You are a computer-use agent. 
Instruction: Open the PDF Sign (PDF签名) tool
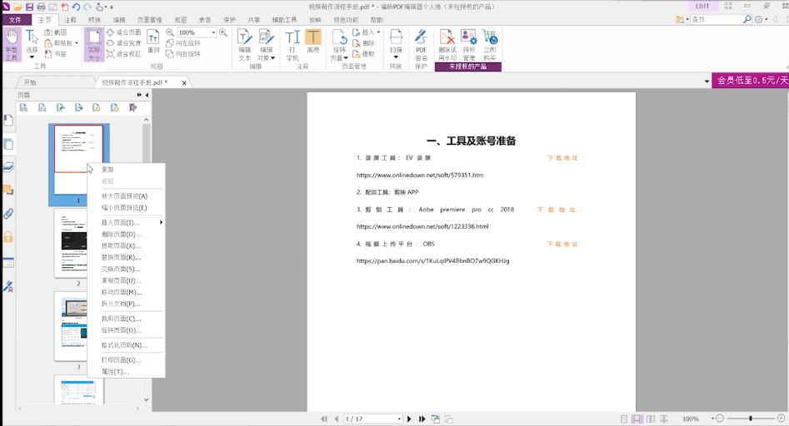(421, 43)
